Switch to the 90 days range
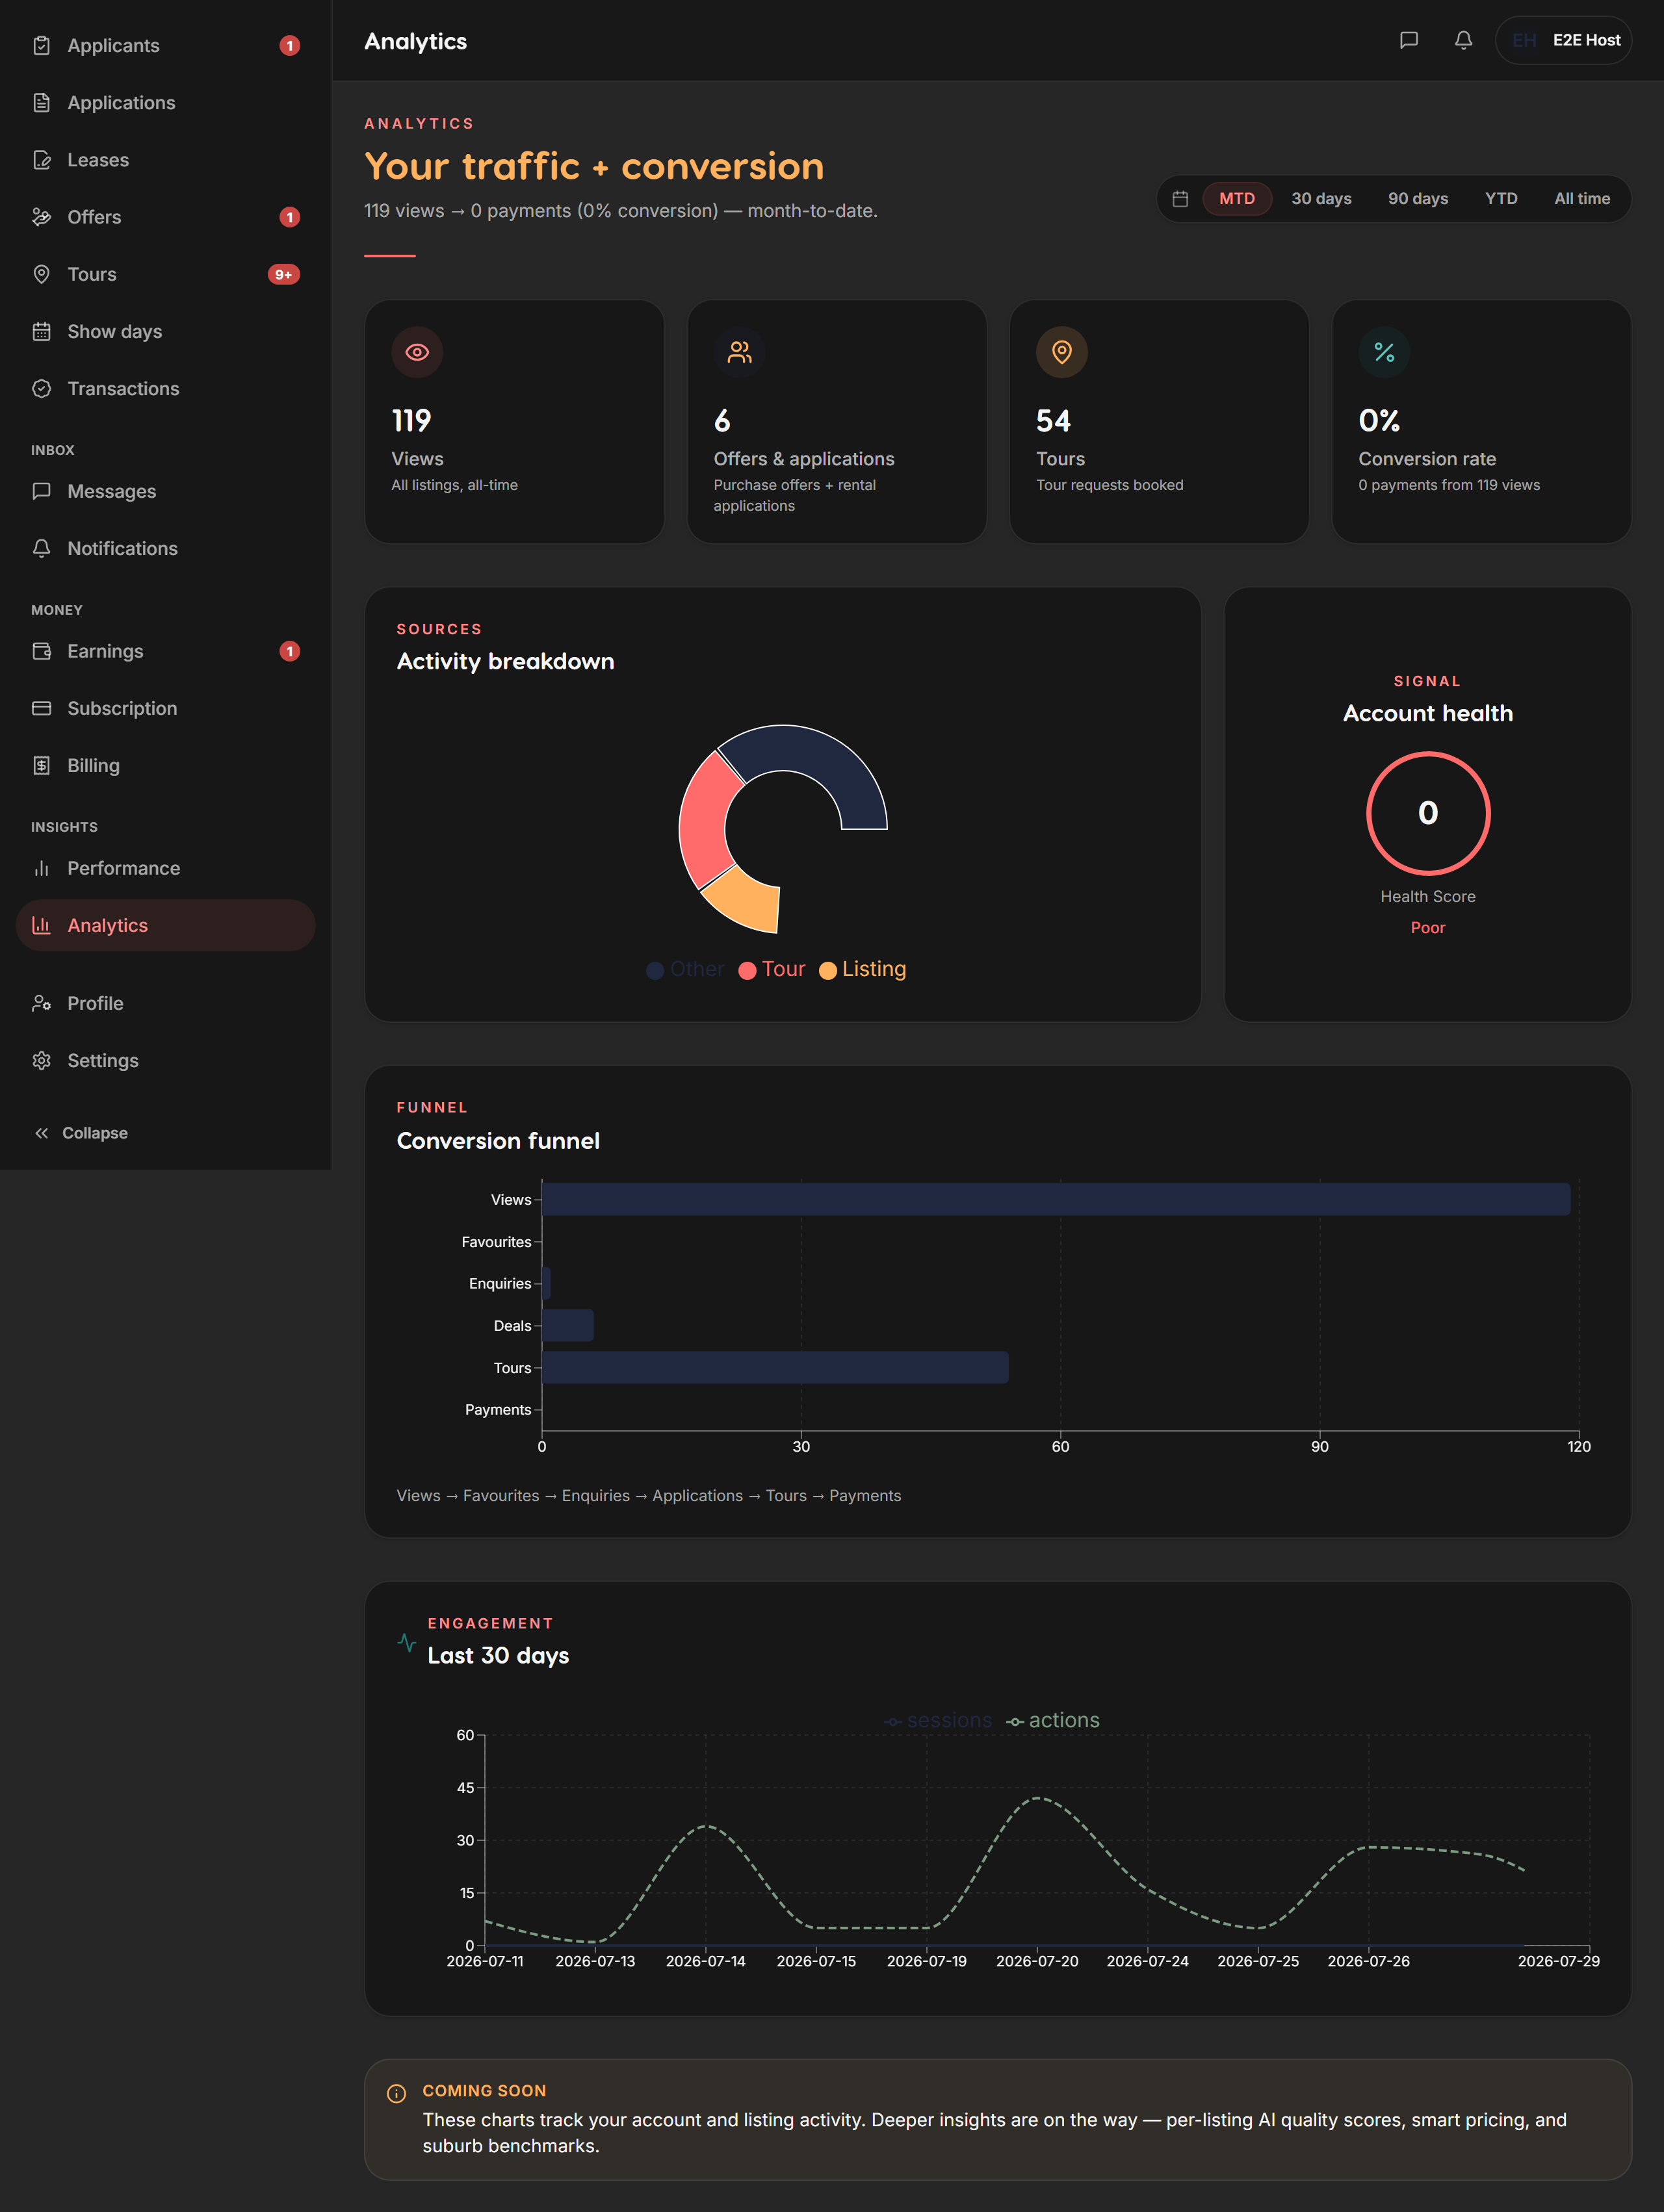The image size is (1664, 2212). [1417, 199]
